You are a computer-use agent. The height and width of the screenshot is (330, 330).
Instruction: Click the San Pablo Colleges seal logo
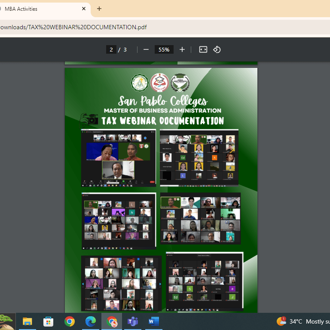tap(140, 82)
